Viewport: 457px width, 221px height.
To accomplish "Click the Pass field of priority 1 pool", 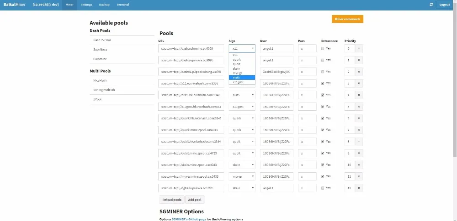I will [x=307, y=60].
